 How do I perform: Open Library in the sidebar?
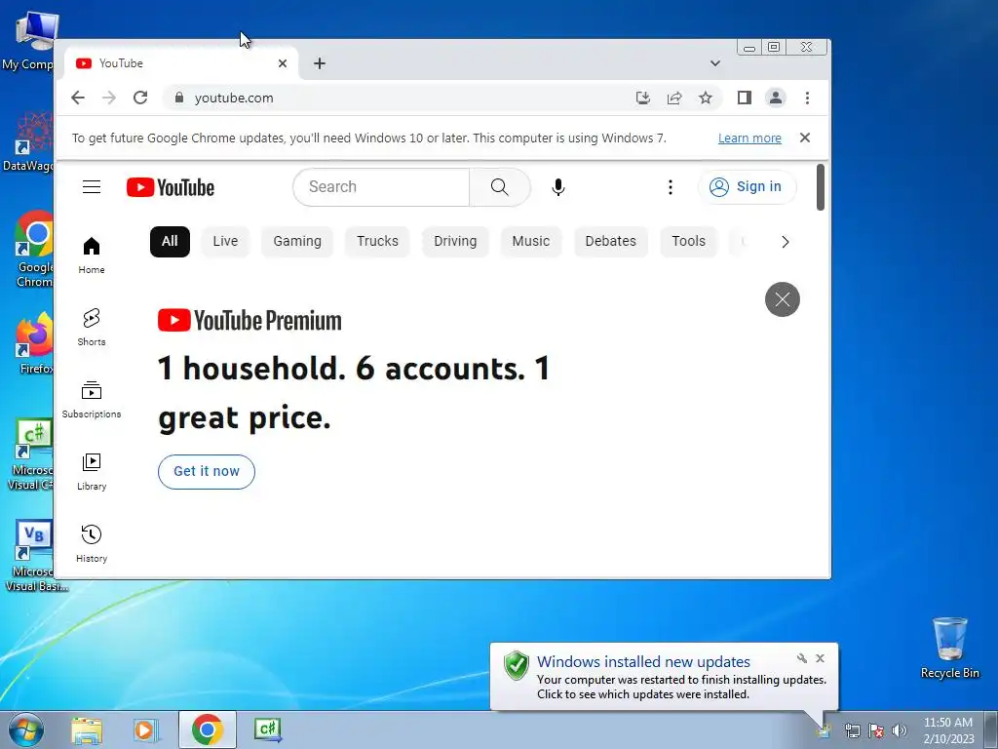point(92,471)
